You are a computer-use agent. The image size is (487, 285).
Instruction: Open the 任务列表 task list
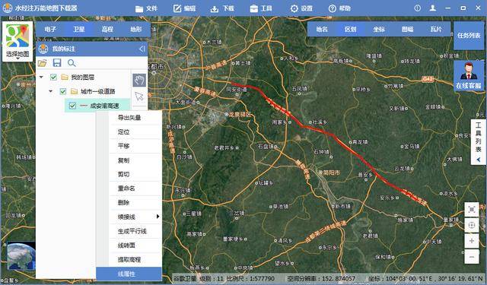tap(469, 36)
